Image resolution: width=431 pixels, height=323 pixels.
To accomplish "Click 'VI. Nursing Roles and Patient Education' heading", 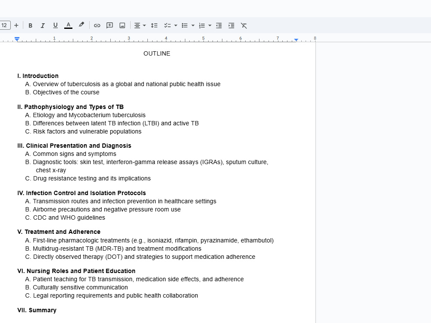I will pos(76,271).
